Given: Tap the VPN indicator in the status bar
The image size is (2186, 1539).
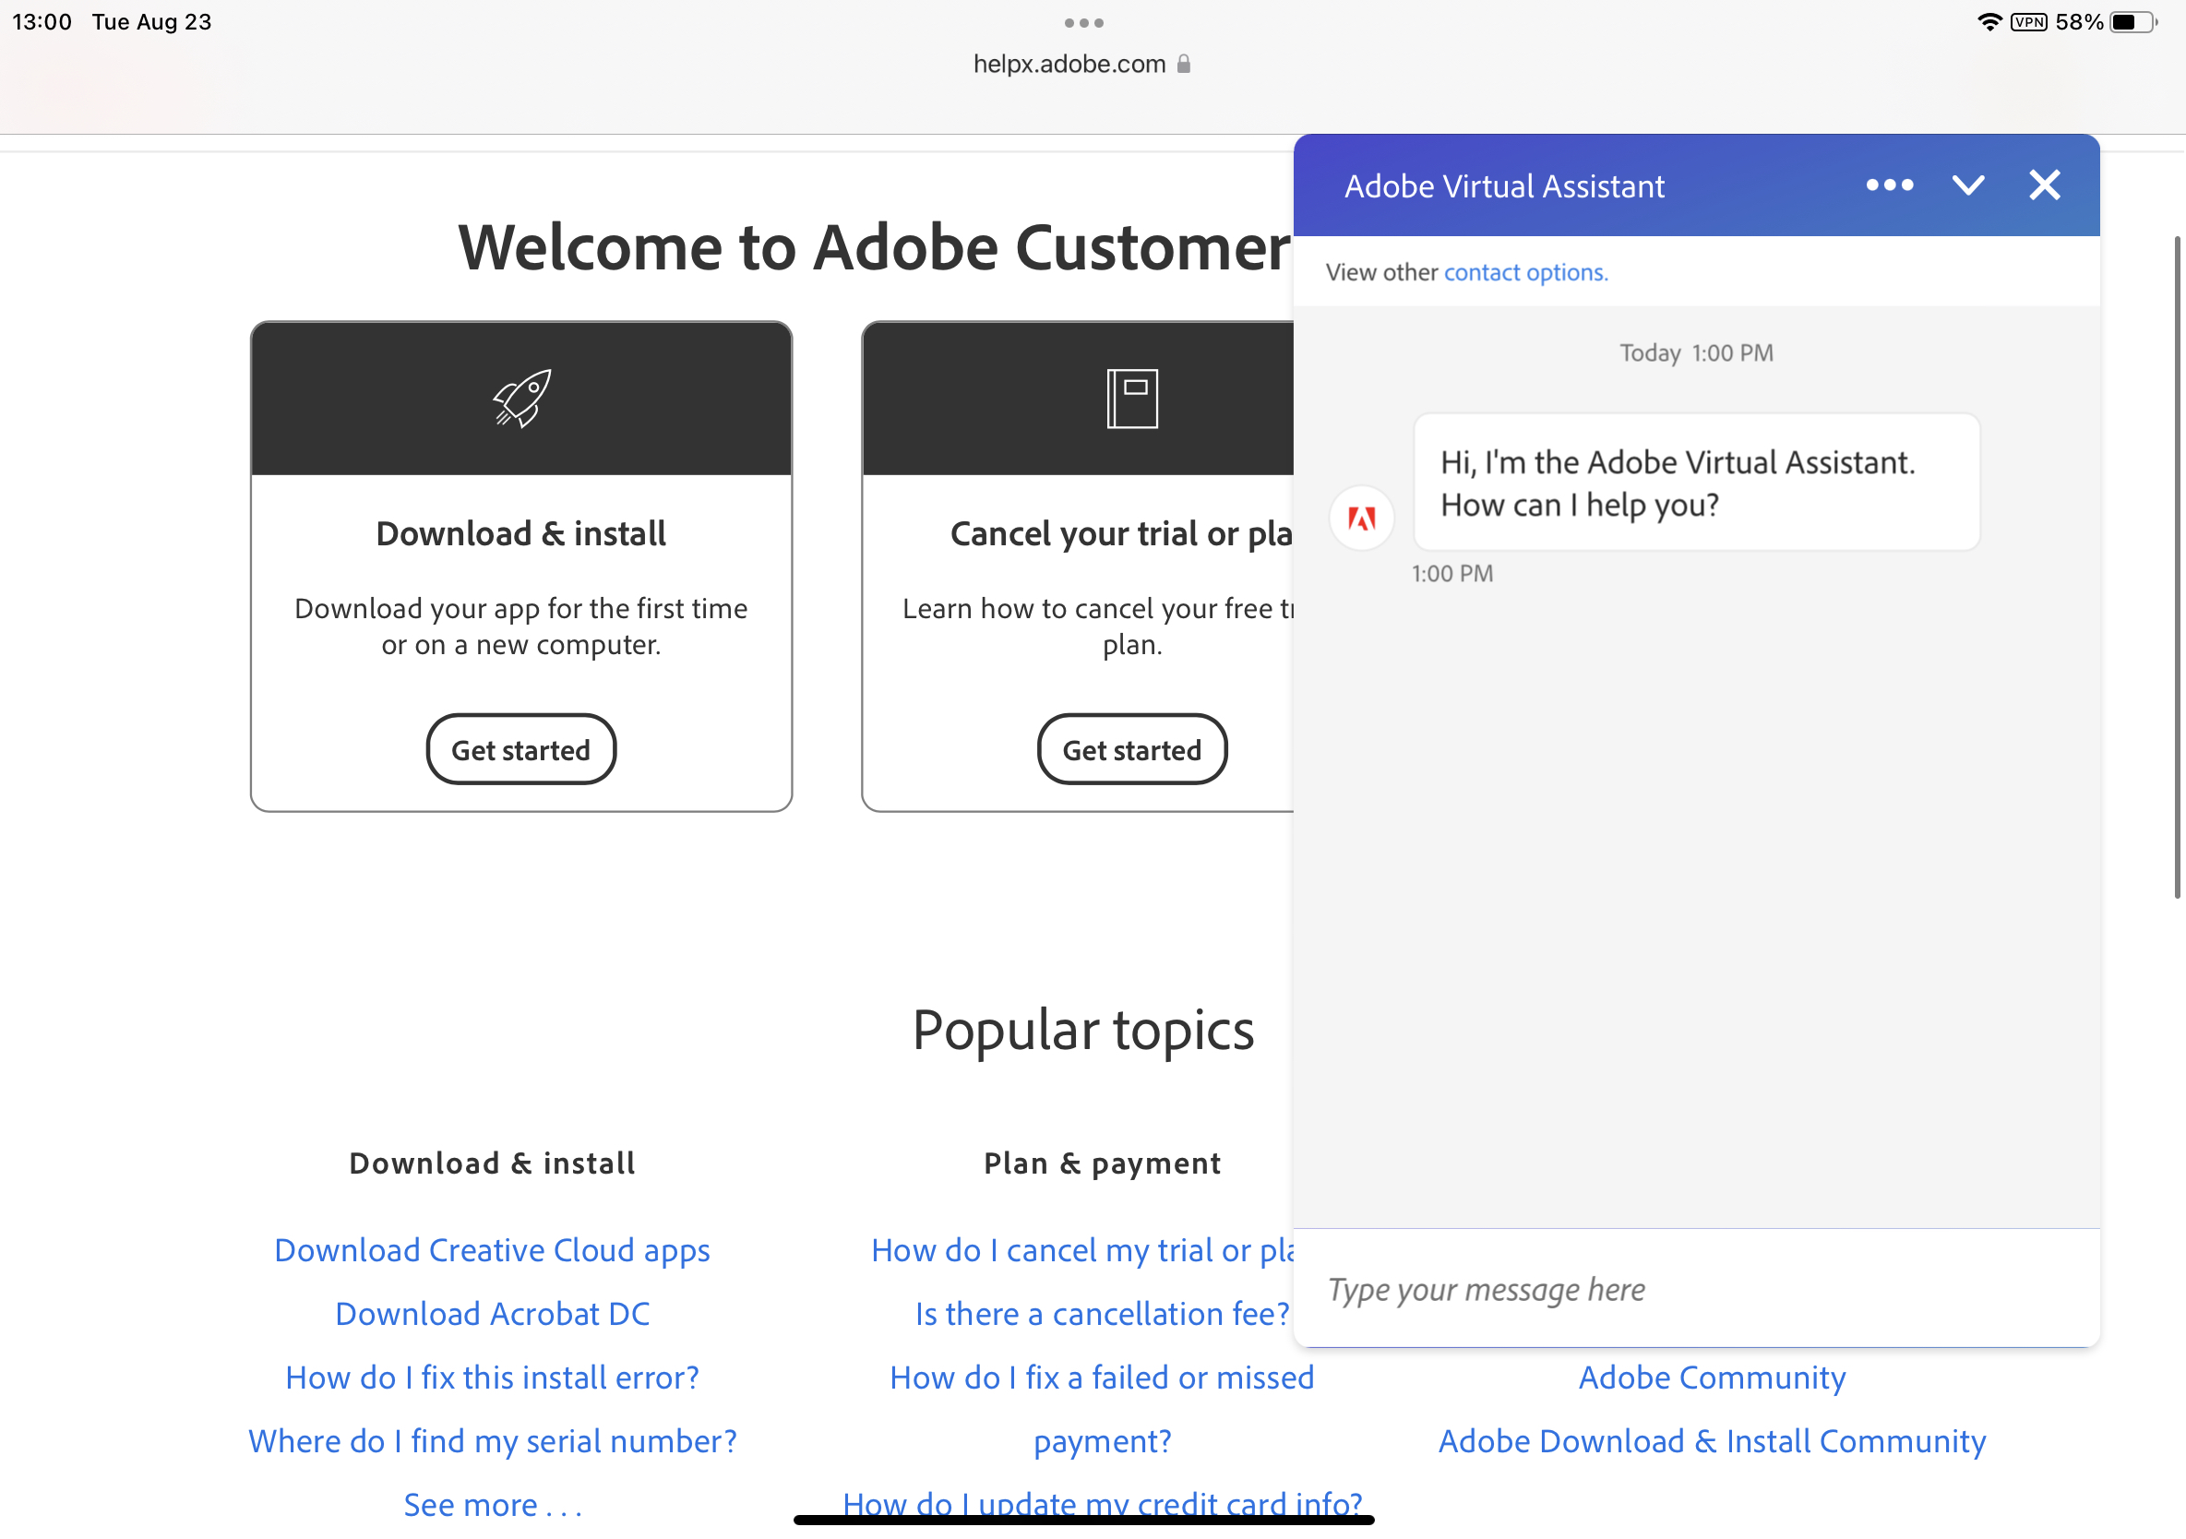Looking at the screenshot, I should pyautogui.click(x=2029, y=21).
